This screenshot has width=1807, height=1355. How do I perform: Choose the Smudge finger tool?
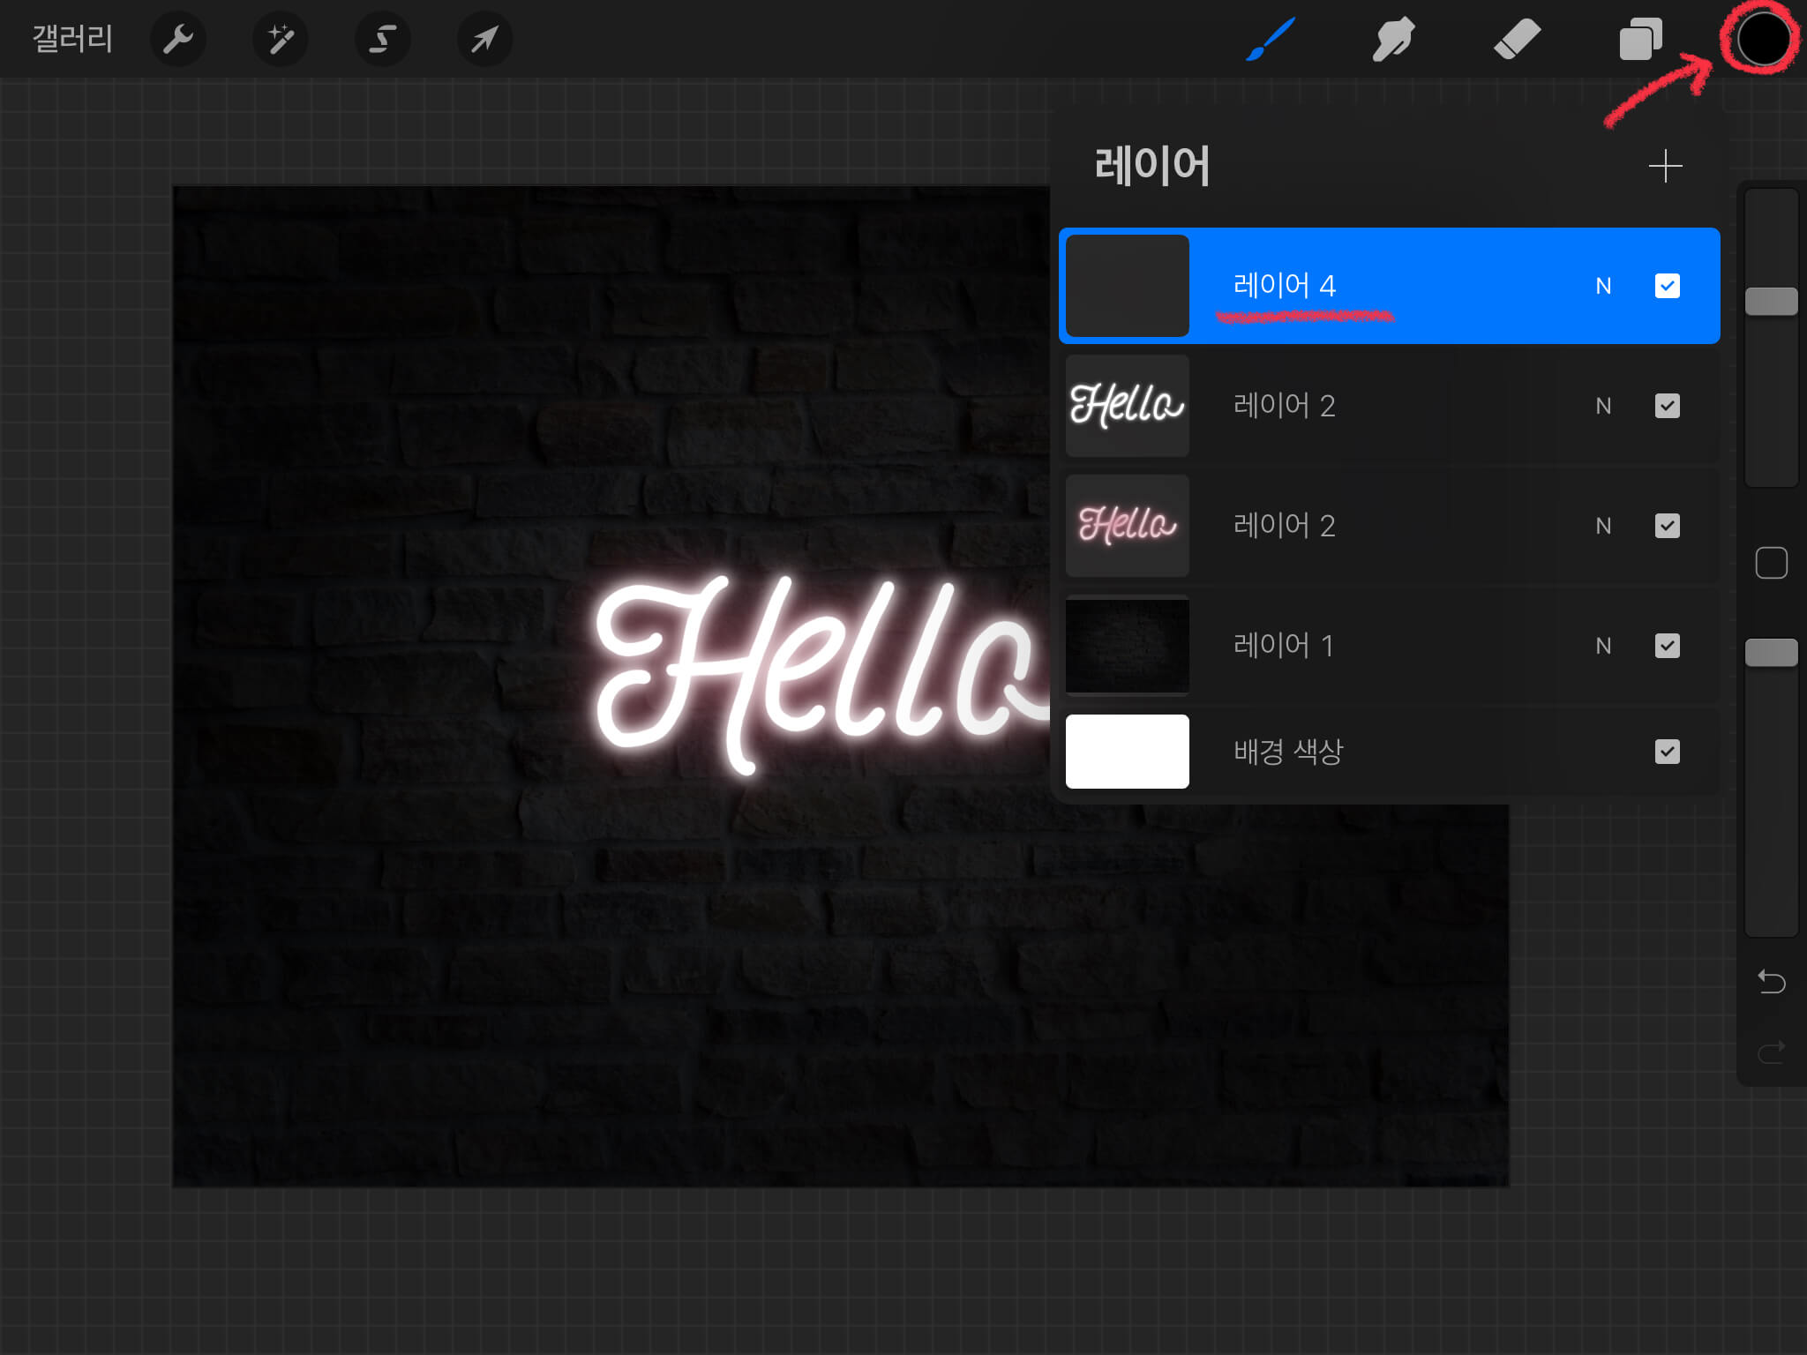pyautogui.click(x=1393, y=39)
